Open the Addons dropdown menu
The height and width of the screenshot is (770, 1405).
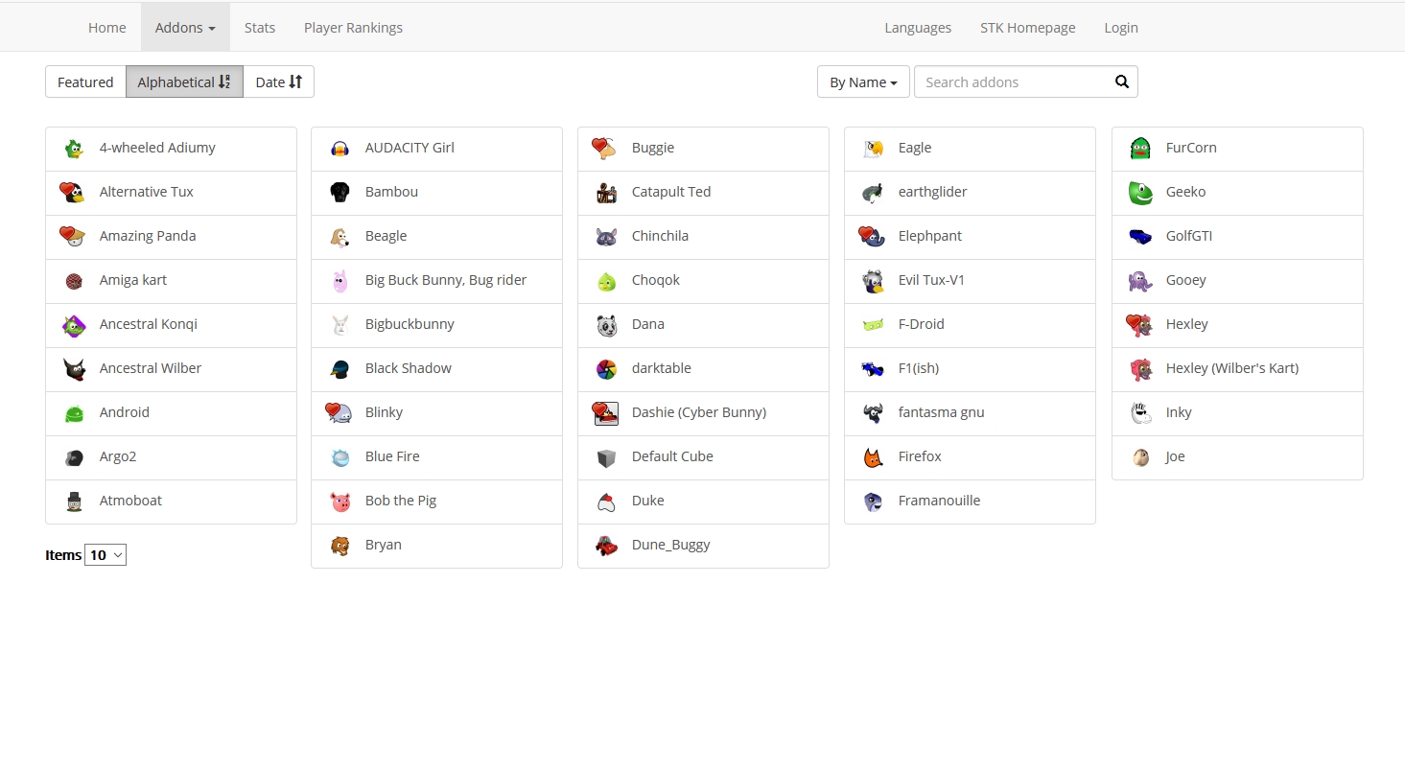[x=185, y=28]
